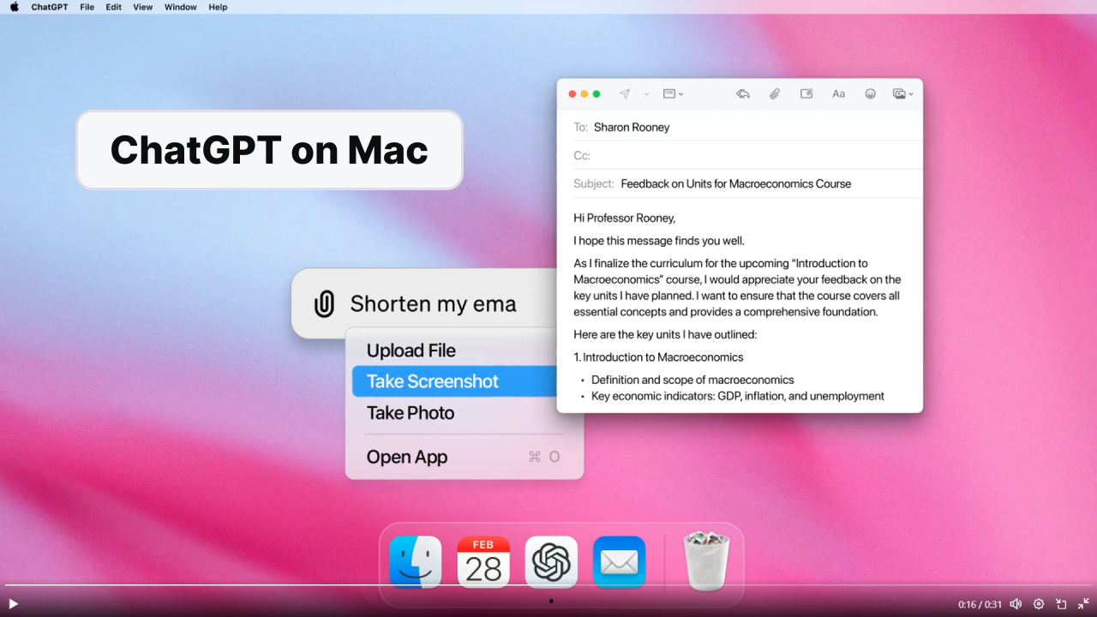Image resolution: width=1097 pixels, height=617 pixels.
Task: Exit fullscreen video mode icon
Action: tap(1083, 604)
